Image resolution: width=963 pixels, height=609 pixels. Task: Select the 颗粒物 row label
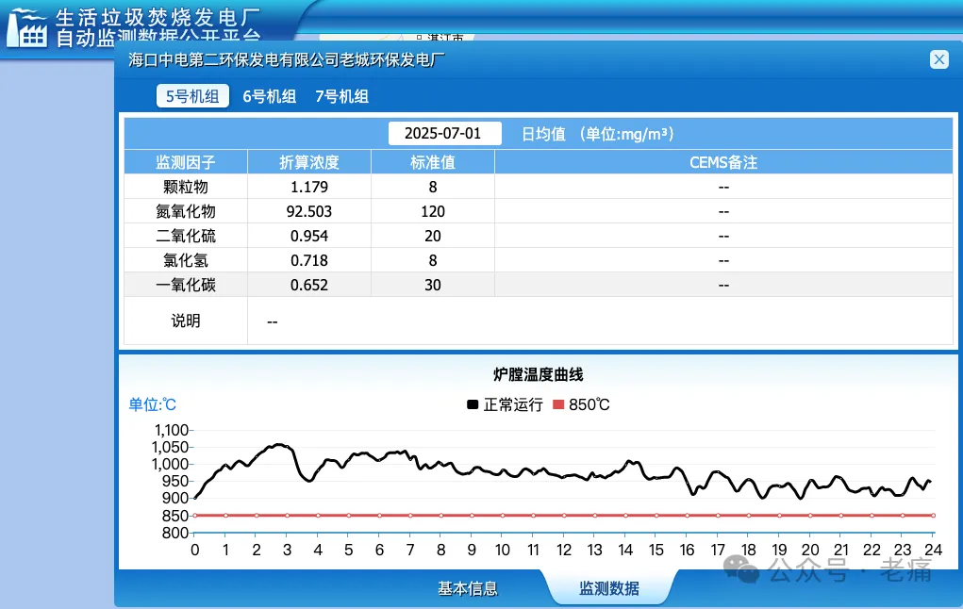coord(186,187)
